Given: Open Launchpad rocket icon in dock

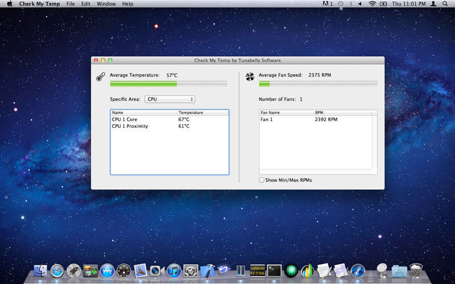Looking at the screenshot, I should click(x=74, y=272).
